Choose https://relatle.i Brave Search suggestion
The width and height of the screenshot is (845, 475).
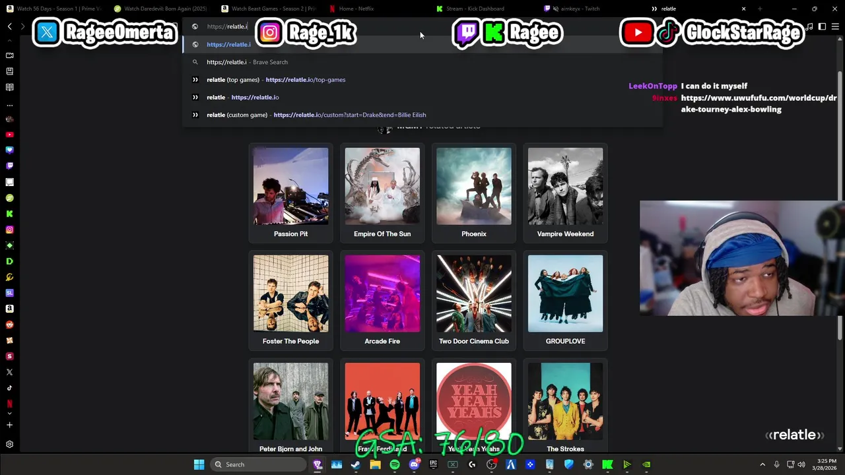tap(422, 62)
